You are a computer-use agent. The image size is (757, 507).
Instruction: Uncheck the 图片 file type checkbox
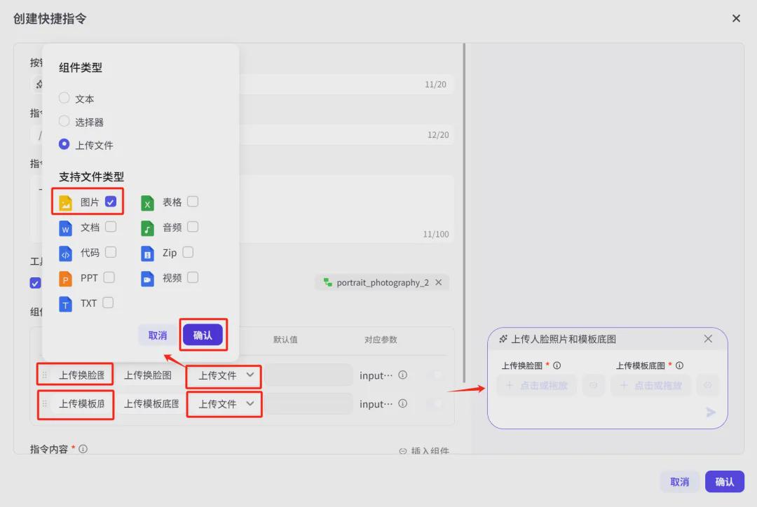click(x=111, y=202)
